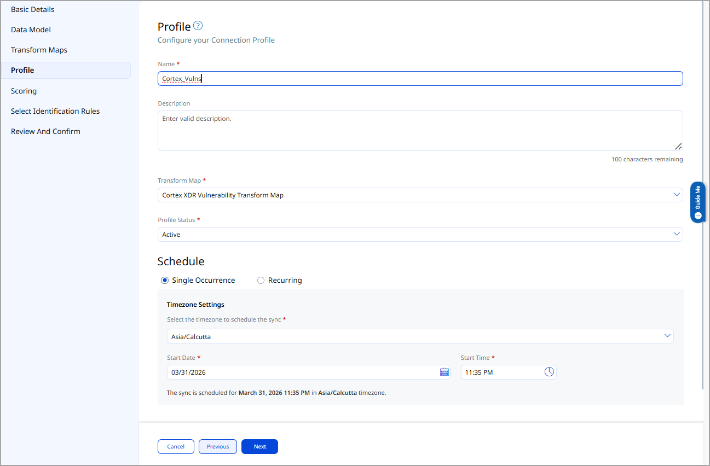This screenshot has width=710, height=466.
Task: Expand the Asia/Calcutta timezone dropdown
Action: pyautogui.click(x=420, y=336)
